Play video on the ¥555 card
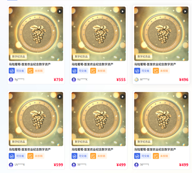 point(122,11)
